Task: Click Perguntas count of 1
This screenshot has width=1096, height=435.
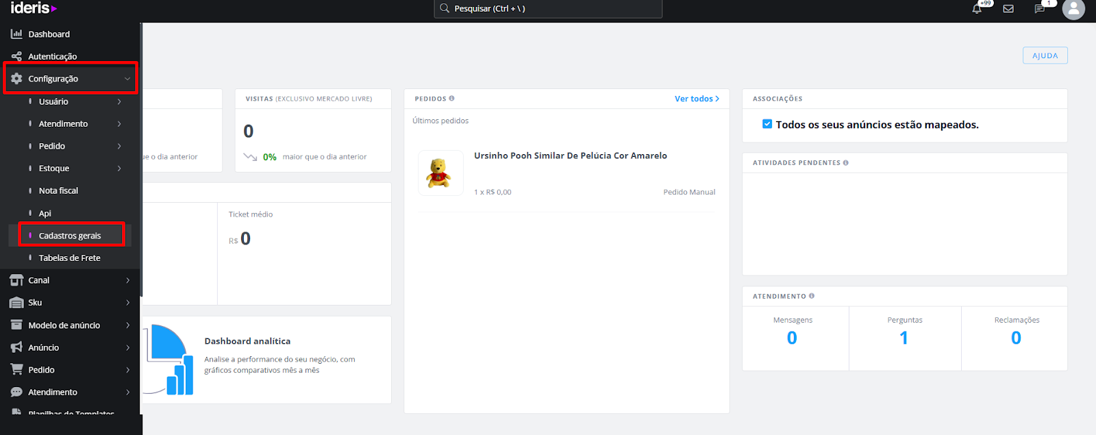Action: pos(904,338)
